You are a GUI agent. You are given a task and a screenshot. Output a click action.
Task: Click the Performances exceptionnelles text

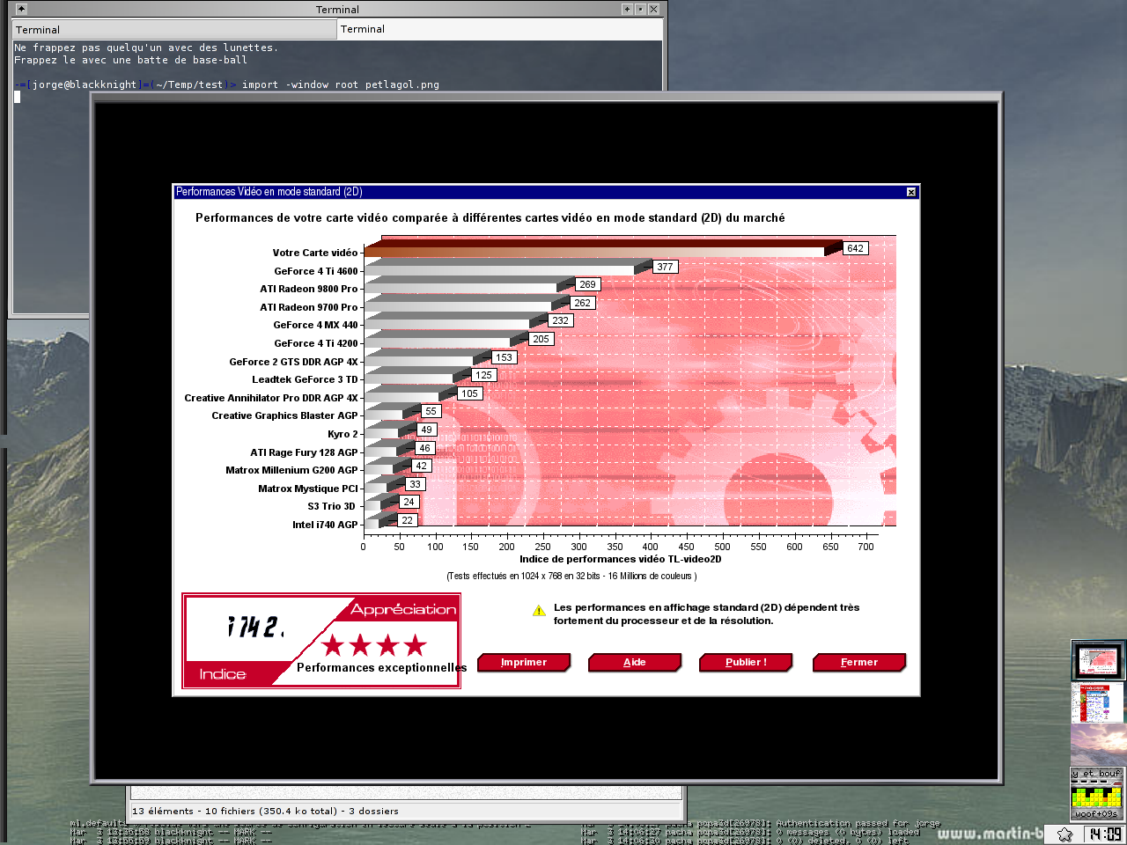point(382,667)
